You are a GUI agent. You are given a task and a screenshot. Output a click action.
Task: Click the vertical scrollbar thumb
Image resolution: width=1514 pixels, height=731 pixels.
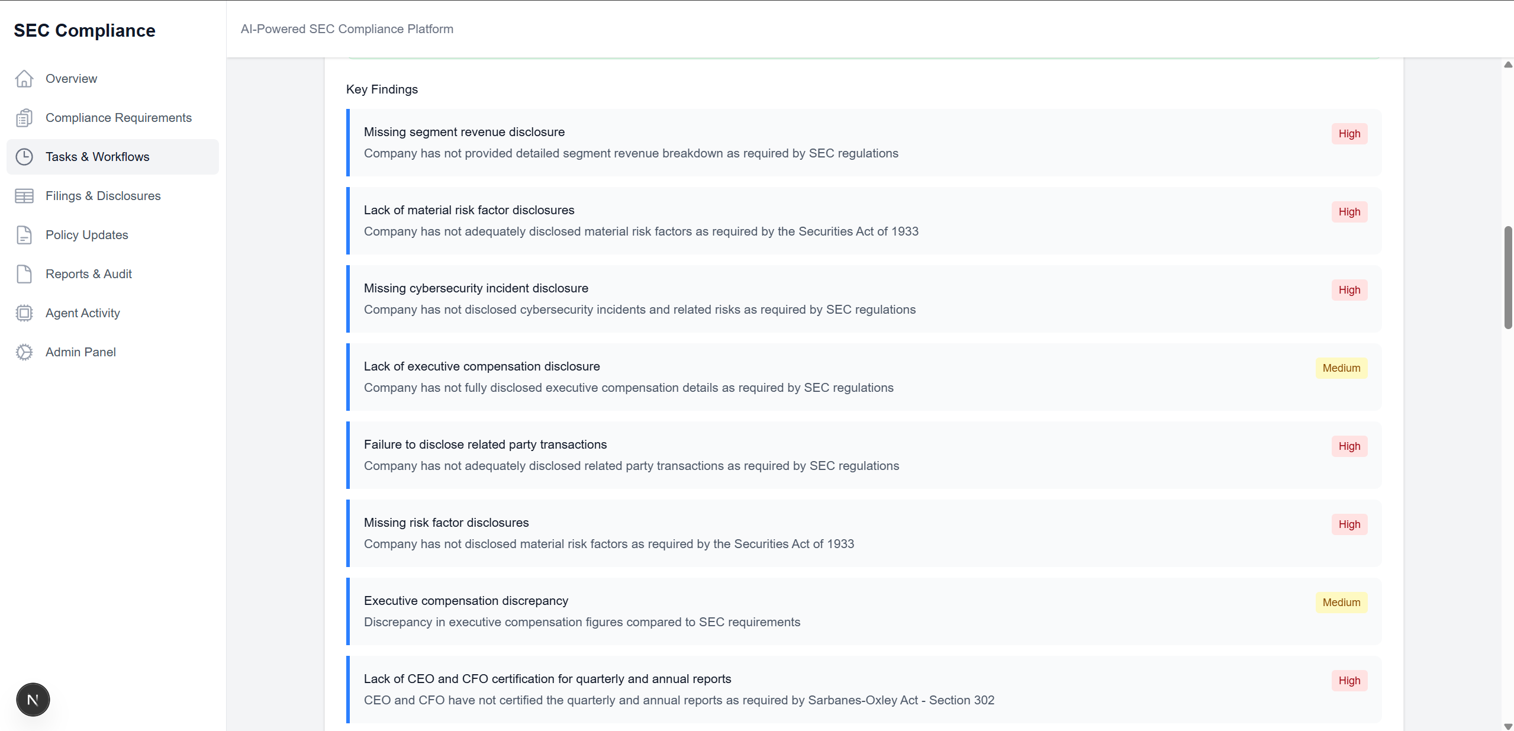tap(1507, 277)
